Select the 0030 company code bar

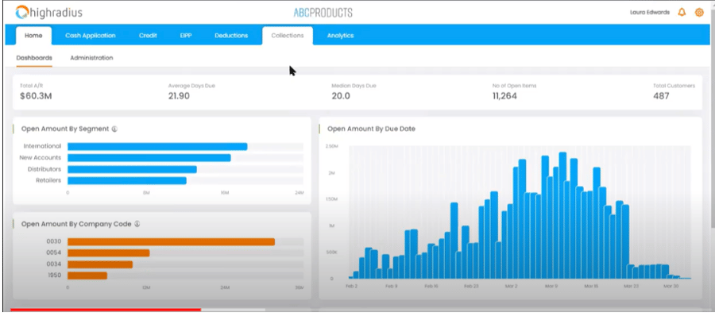(x=171, y=241)
